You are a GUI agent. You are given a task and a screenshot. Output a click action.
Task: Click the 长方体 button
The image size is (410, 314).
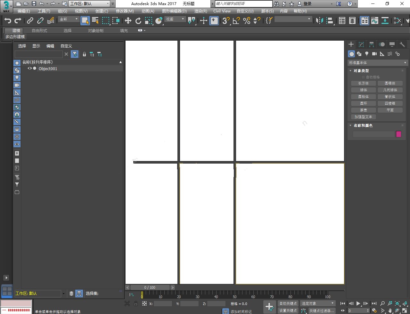point(364,83)
